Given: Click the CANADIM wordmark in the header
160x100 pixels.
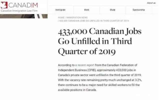Looking at the screenshot, I should (23, 5).
